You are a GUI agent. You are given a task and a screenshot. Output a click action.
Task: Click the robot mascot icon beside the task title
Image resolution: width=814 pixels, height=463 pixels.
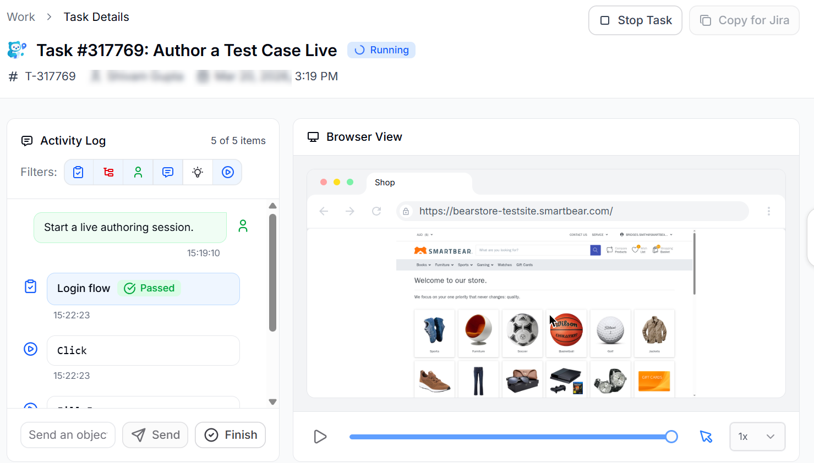(17, 49)
